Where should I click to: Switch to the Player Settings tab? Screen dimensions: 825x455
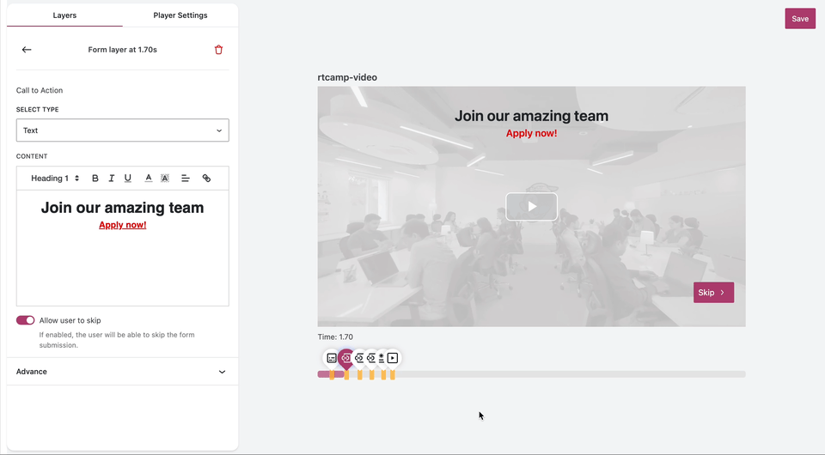tap(180, 15)
